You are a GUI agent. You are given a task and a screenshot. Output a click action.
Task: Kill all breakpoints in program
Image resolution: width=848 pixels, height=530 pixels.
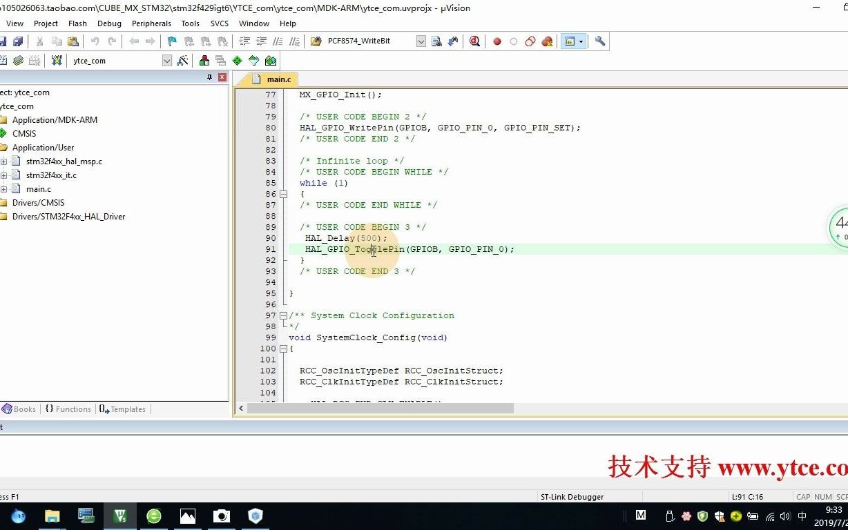(x=548, y=41)
